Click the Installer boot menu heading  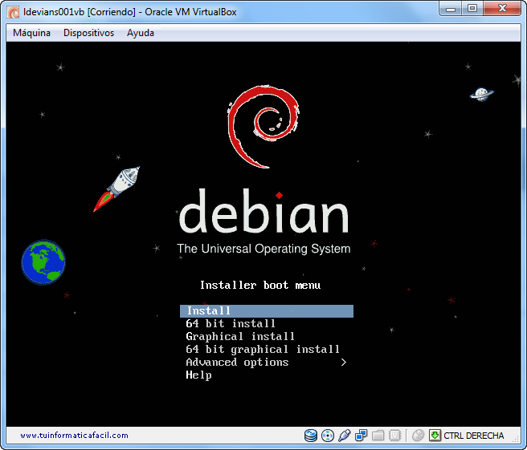click(260, 286)
